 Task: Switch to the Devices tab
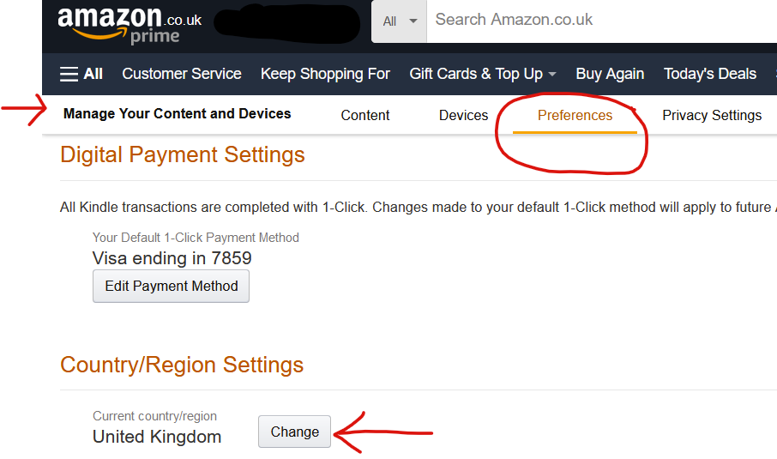[x=463, y=115]
